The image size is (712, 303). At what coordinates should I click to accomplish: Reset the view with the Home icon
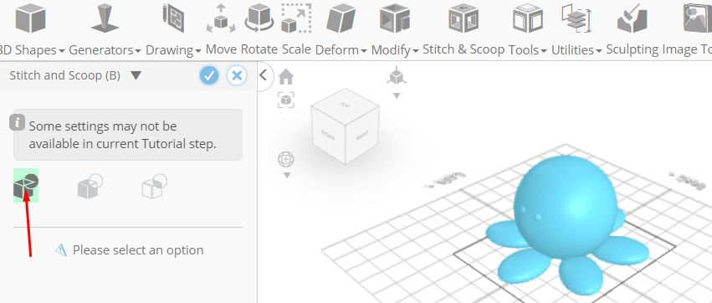click(285, 77)
